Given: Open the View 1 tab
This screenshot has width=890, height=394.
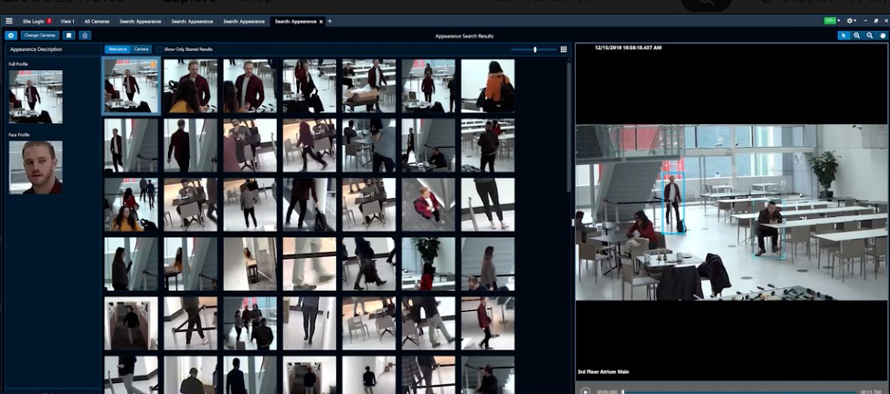Looking at the screenshot, I should coord(68,20).
